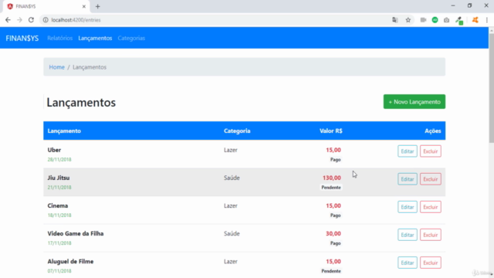Delete the Jiu Jitsu entry
Viewport: 494px width, 278px height.
pos(431,179)
